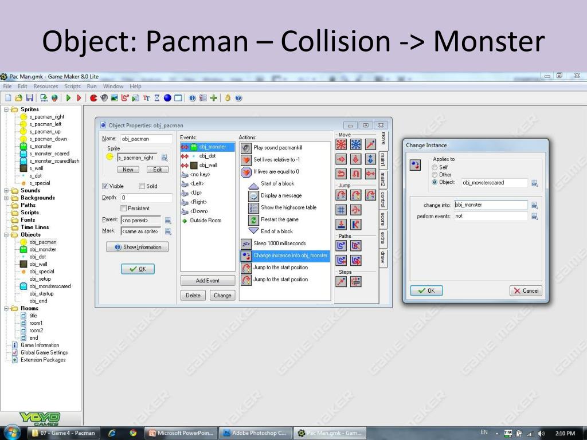Enable the Solid checkbox
Viewport: 587px width, 440px height.
click(x=142, y=186)
